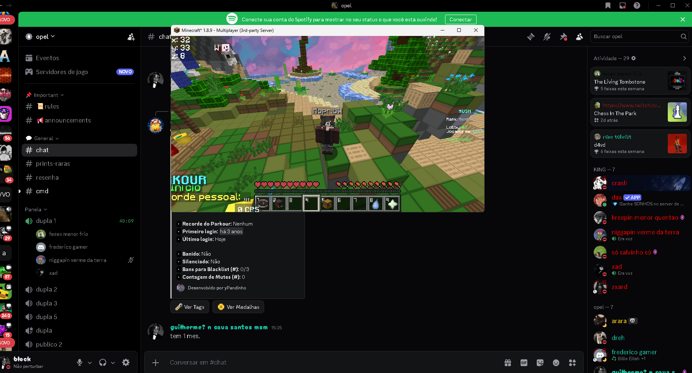Open the d4vd activity card
This screenshot has width=692, height=373.
[x=640, y=144]
